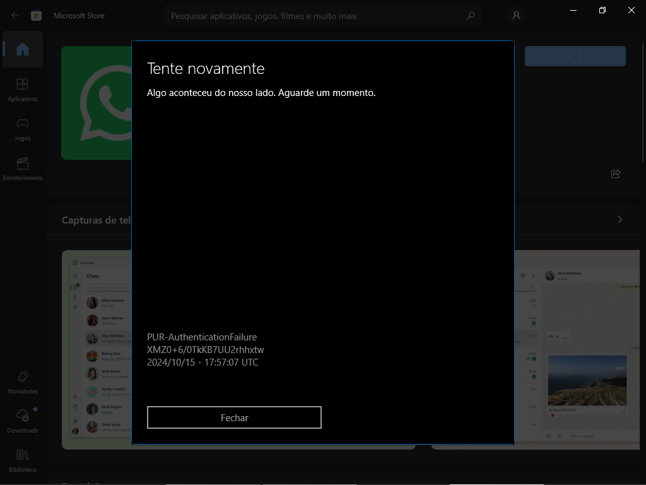
Task: Click the magnifier search icon
Action: [471, 16]
